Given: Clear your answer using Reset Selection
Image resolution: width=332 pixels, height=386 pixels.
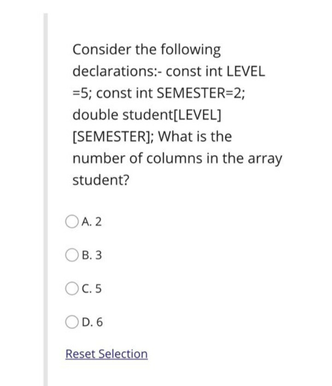Looking at the screenshot, I should (106, 354).
